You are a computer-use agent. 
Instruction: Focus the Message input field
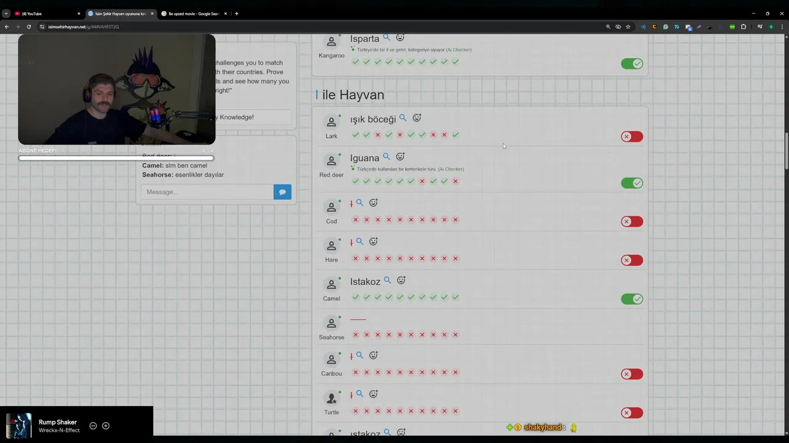[x=207, y=192]
